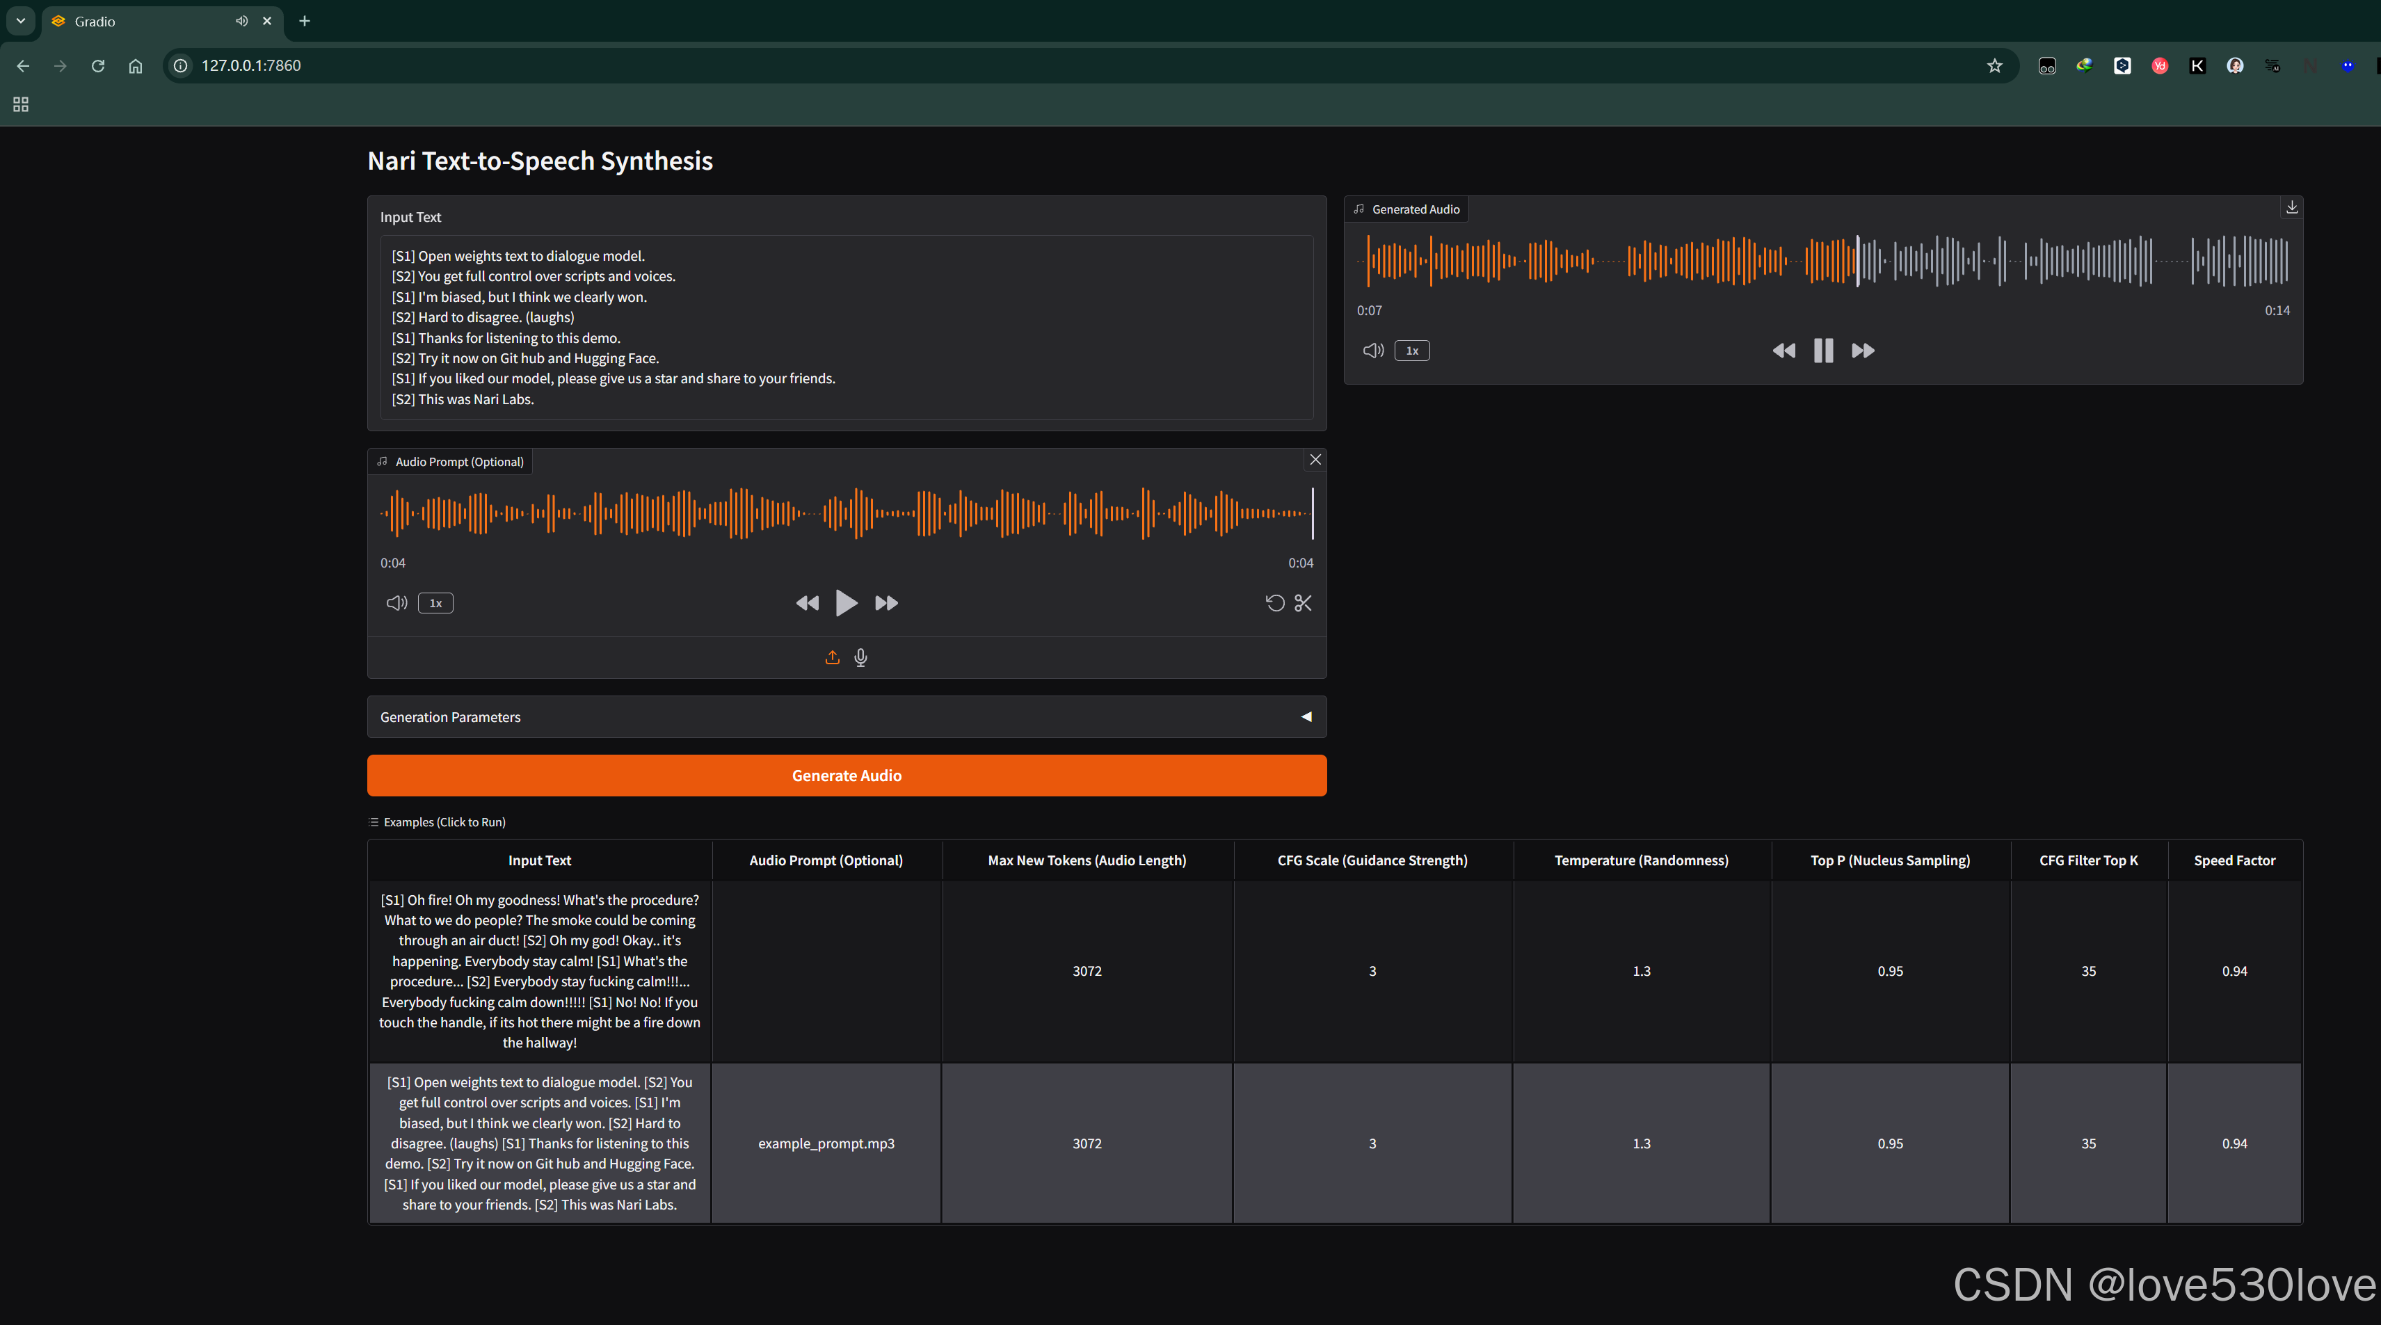Download the generated audio file
This screenshot has height=1325, width=2381.
click(2291, 208)
